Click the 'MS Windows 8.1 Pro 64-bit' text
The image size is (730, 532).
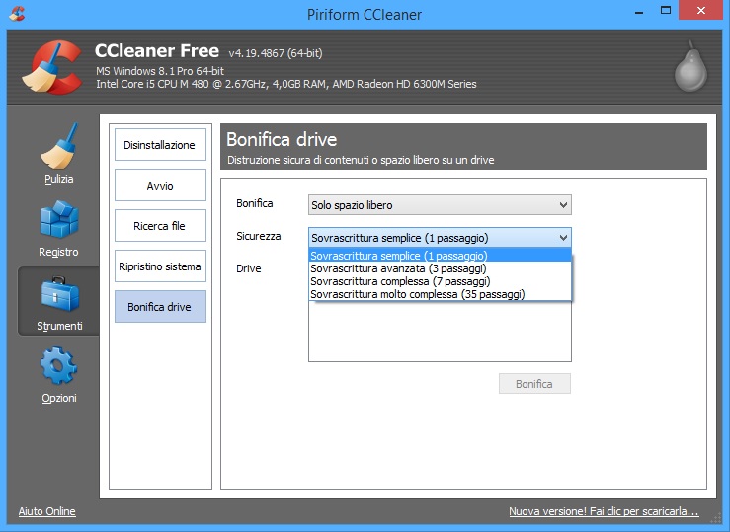pos(160,71)
